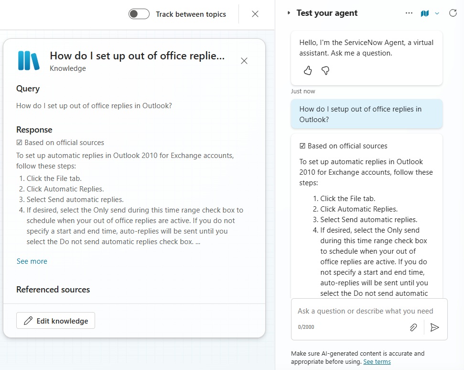This screenshot has width=464, height=370.
Task: Click the Based on official sources checkmark in chat
Action: [302, 146]
